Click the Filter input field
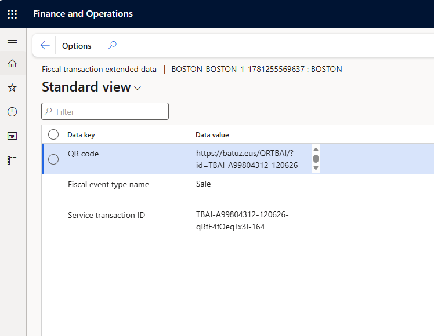This screenshot has width=434, height=336. tap(105, 111)
